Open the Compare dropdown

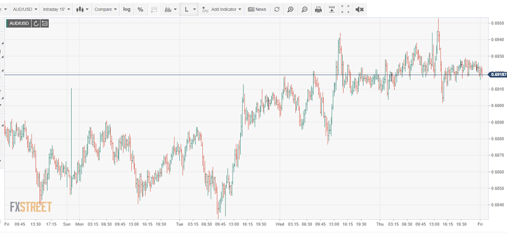coord(105,10)
